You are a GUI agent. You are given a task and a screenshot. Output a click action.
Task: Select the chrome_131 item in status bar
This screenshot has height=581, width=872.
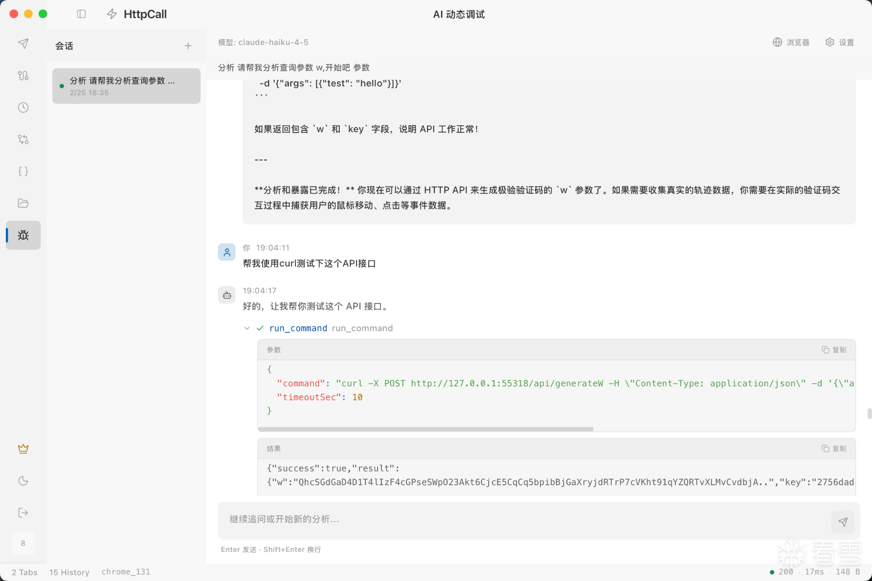(x=125, y=571)
